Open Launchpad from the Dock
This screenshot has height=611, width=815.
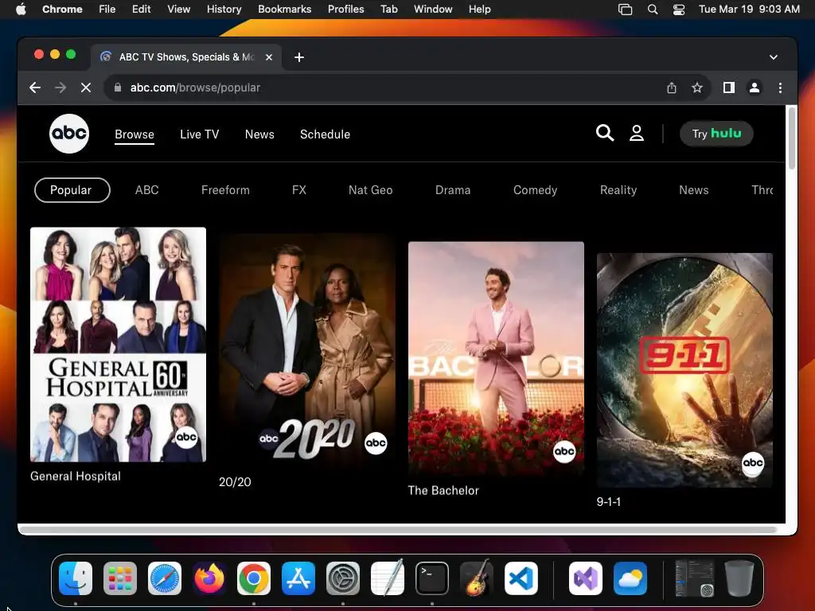120,578
